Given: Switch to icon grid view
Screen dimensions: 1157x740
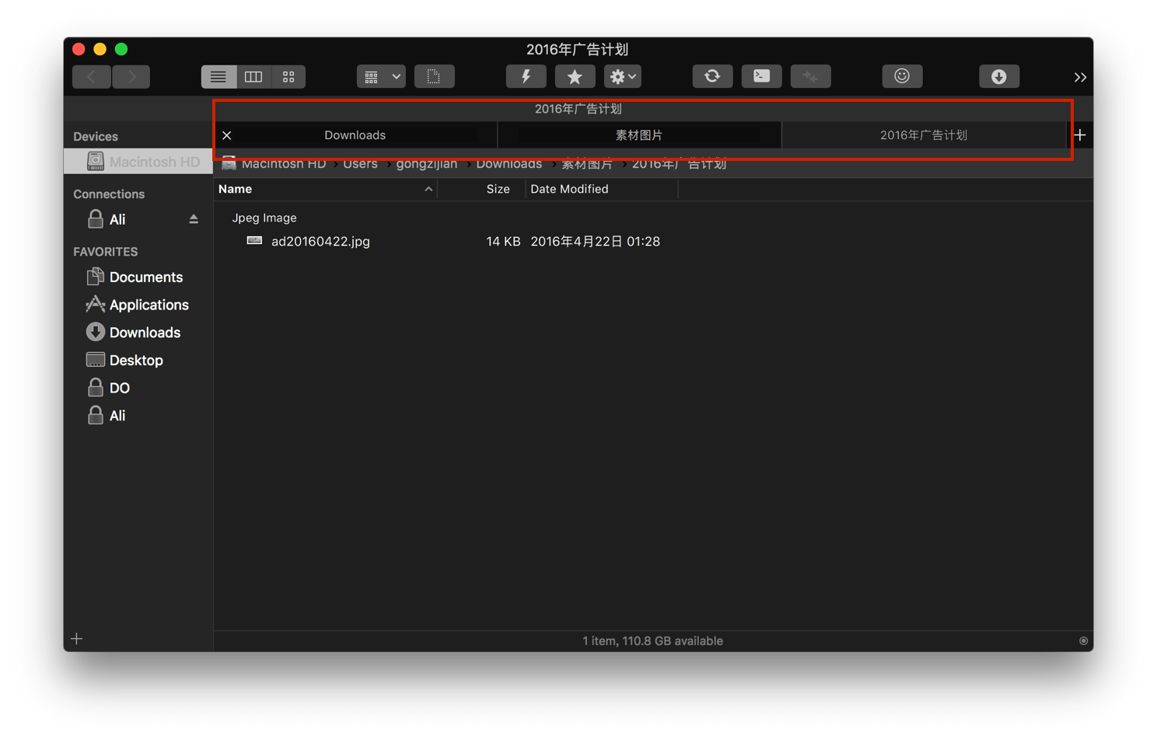Looking at the screenshot, I should click(x=288, y=77).
